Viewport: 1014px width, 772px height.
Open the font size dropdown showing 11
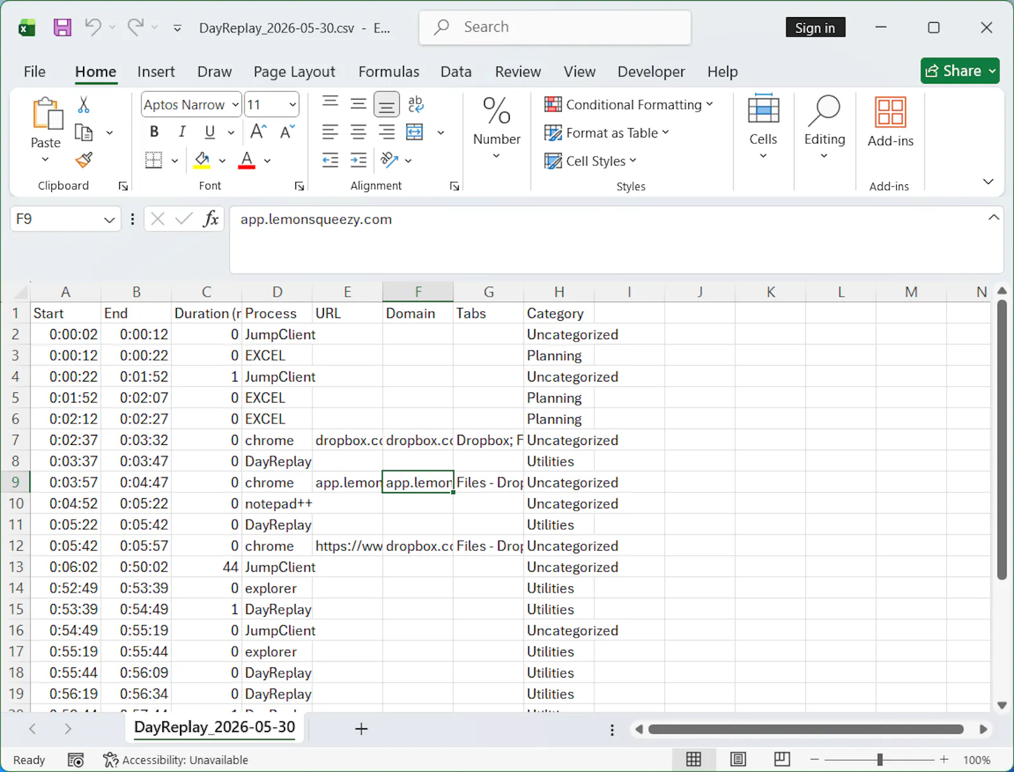tap(293, 105)
